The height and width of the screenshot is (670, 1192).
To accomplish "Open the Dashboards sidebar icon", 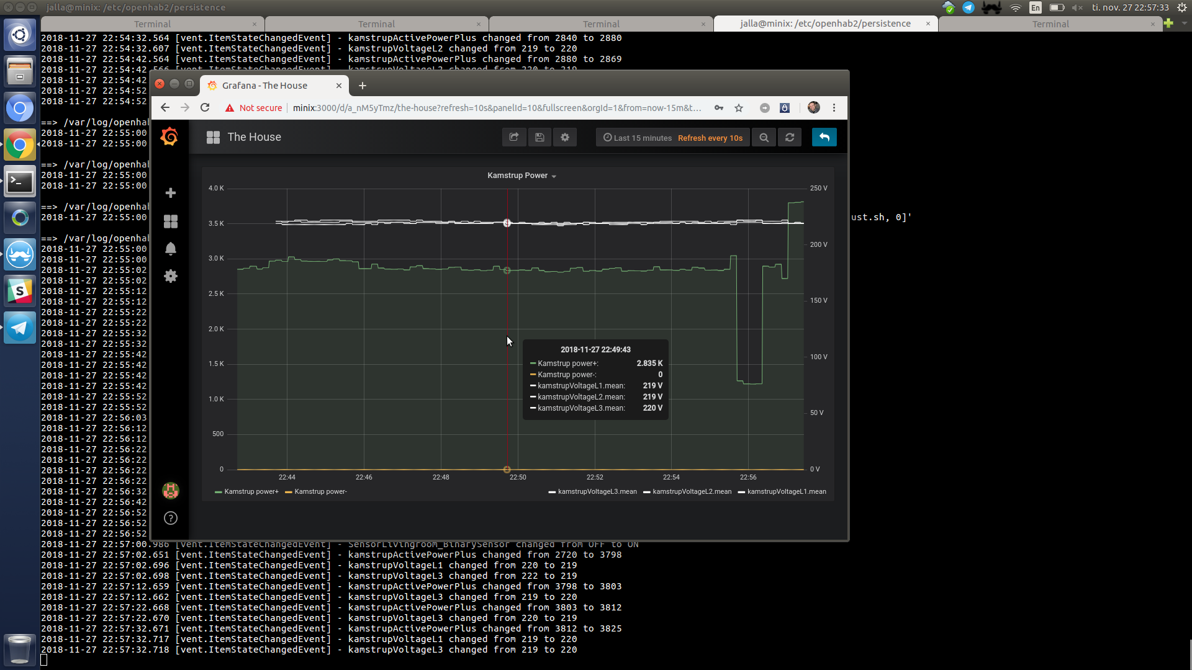I will pos(171,221).
